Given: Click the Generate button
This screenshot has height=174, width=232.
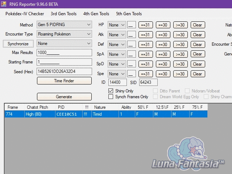Looking at the screenshot, I should 64,97.
